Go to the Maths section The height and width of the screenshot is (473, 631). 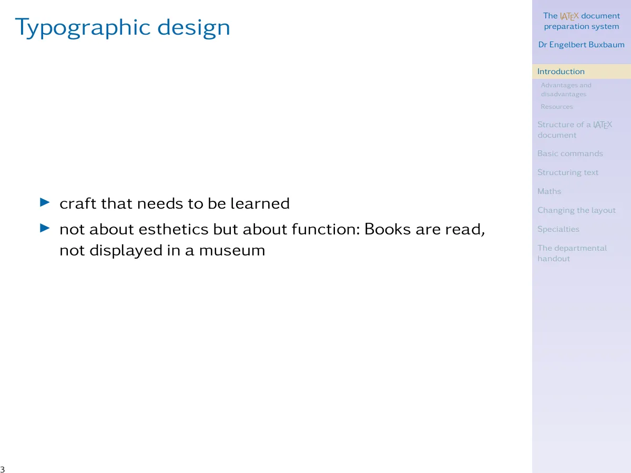tap(549, 191)
